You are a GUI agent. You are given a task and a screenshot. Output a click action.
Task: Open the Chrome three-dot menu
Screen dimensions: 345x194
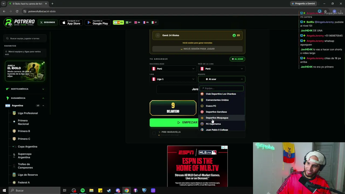pyautogui.click(x=341, y=11)
